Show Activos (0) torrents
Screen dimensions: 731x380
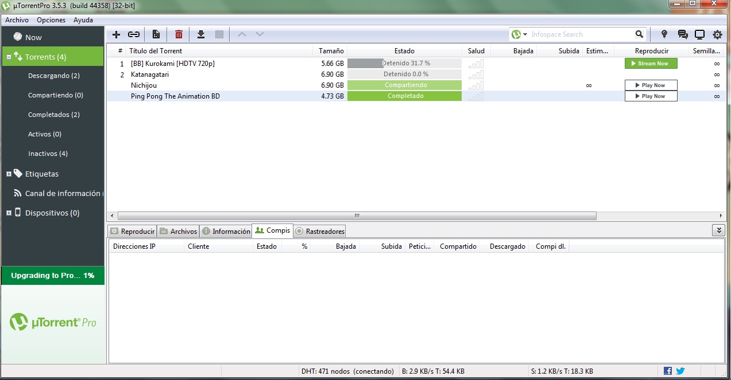click(45, 134)
